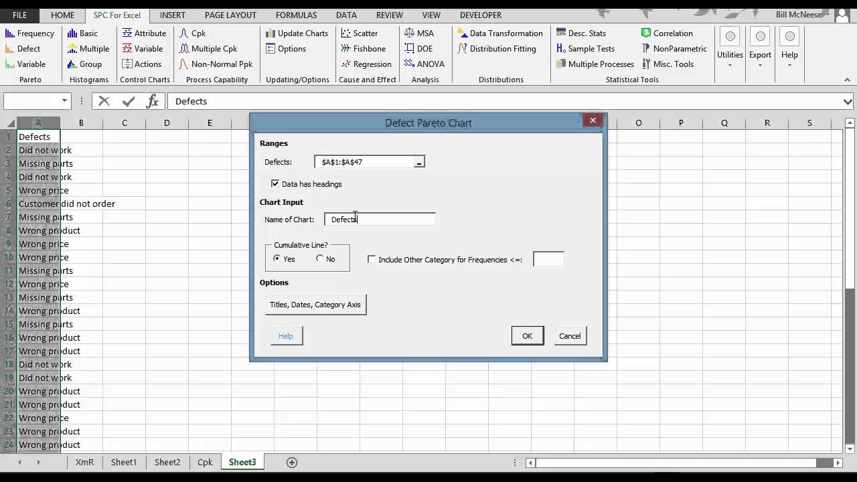Screen dimensions: 857x482
Task: Click the Insert Function fx button
Action: [x=153, y=101]
